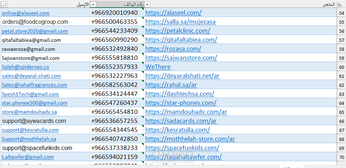
Task: Follow the https://sajwanstore.com/ store link
Action: pos(181,58)
